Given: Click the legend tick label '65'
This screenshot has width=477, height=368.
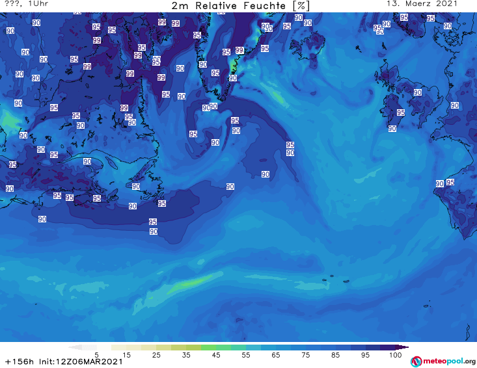Looking at the screenshot, I should [276, 355].
